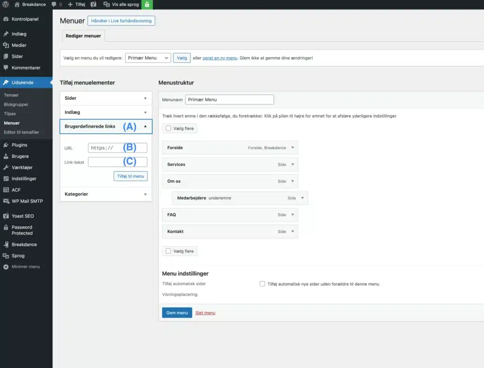Tick the bottom Vælg flere checkbox

click(x=168, y=251)
